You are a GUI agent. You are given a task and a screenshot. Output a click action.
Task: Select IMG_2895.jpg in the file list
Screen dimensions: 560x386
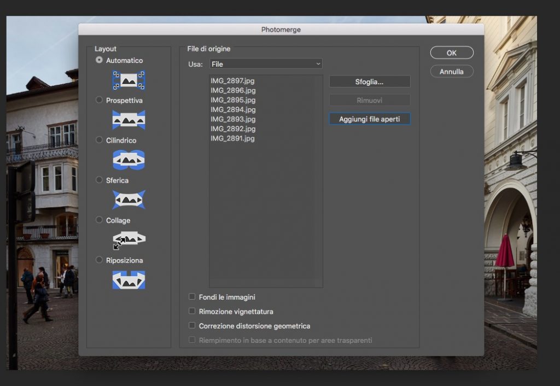[x=233, y=100]
